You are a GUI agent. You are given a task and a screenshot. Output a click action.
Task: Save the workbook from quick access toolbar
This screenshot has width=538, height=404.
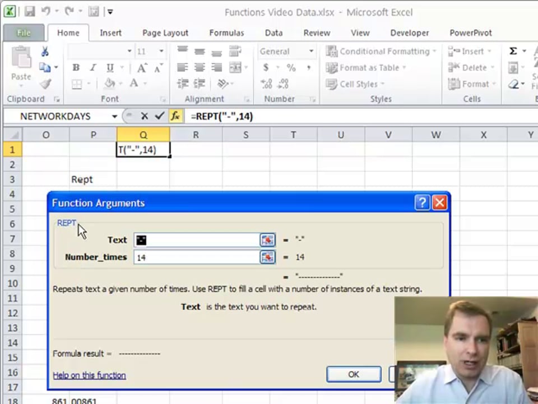(30, 11)
